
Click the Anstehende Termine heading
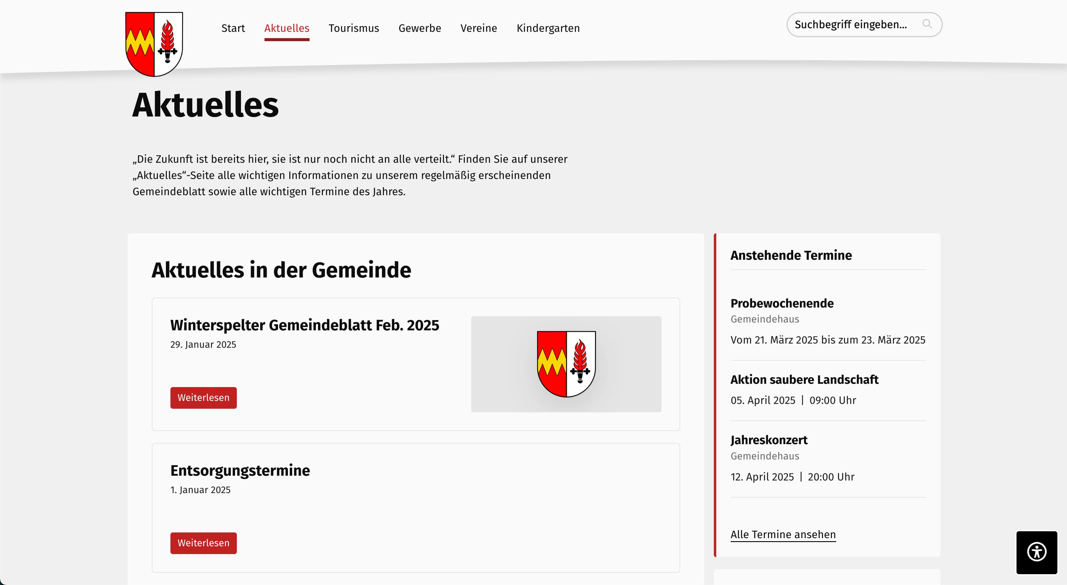click(791, 255)
